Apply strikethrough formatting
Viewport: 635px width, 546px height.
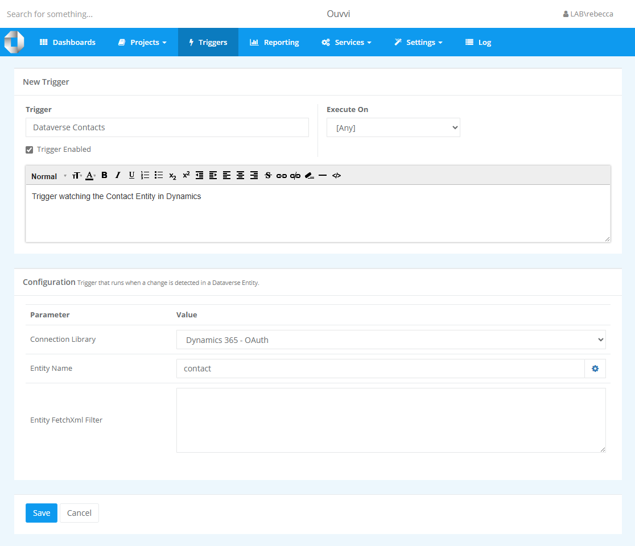[x=268, y=175]
